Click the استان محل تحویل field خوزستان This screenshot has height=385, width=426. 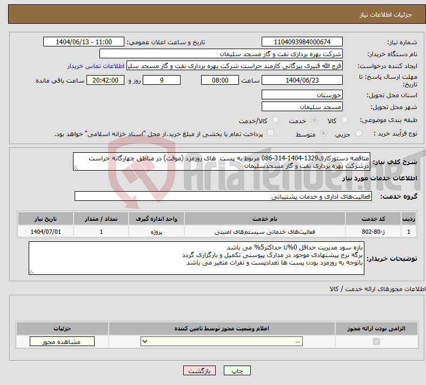[x=302, y=94]
